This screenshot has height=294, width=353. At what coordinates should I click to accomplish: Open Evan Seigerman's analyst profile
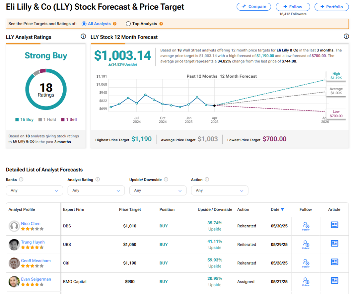[x=36, y=279]
